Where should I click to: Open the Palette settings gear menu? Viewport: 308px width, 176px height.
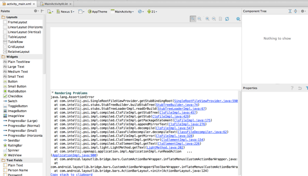(x=36, y=11)
